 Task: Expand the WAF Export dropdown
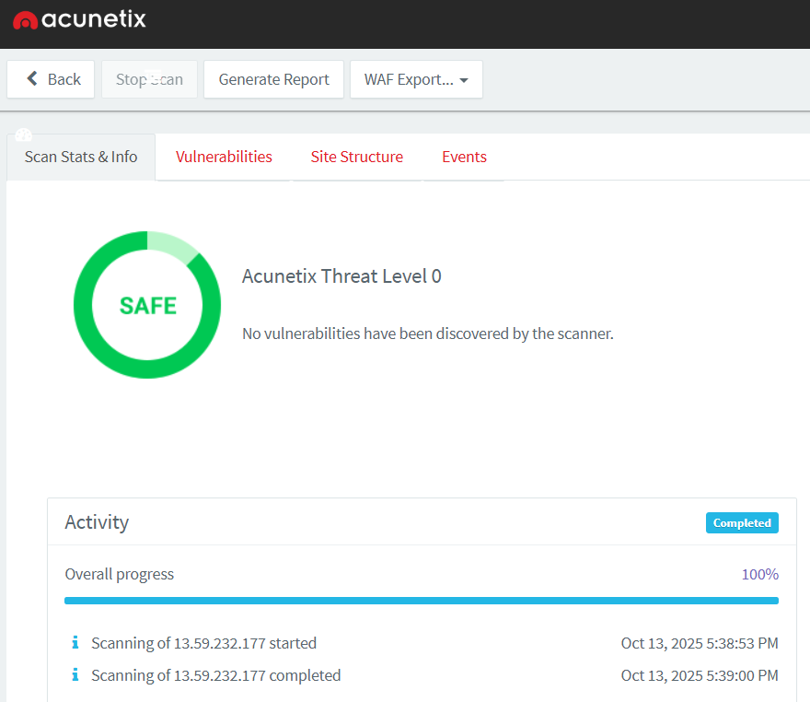point(416,79)
